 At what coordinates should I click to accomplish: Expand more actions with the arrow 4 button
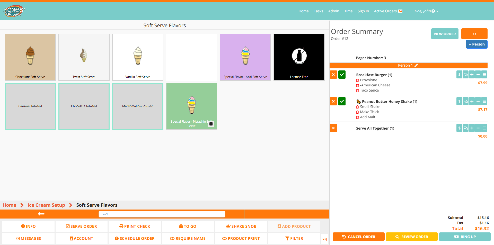(324, 239)
